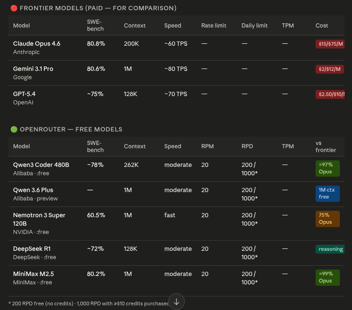Click the 'Alibaba · :free' subtitle
The height and width of the screenshot is (310, 352).
(31, 173)
